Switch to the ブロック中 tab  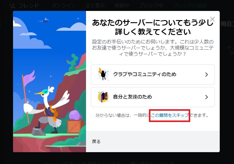click(x=151, y=5)
